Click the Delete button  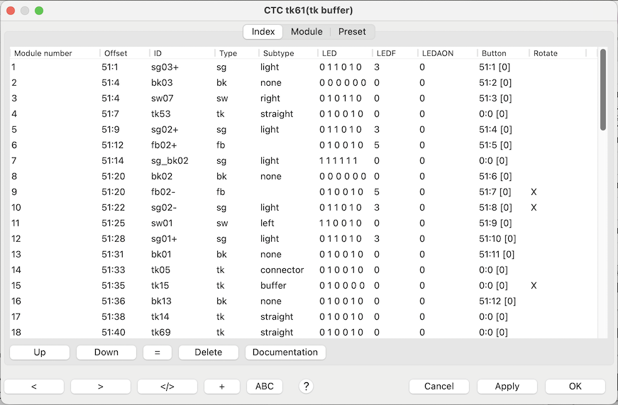coord(208,353)
